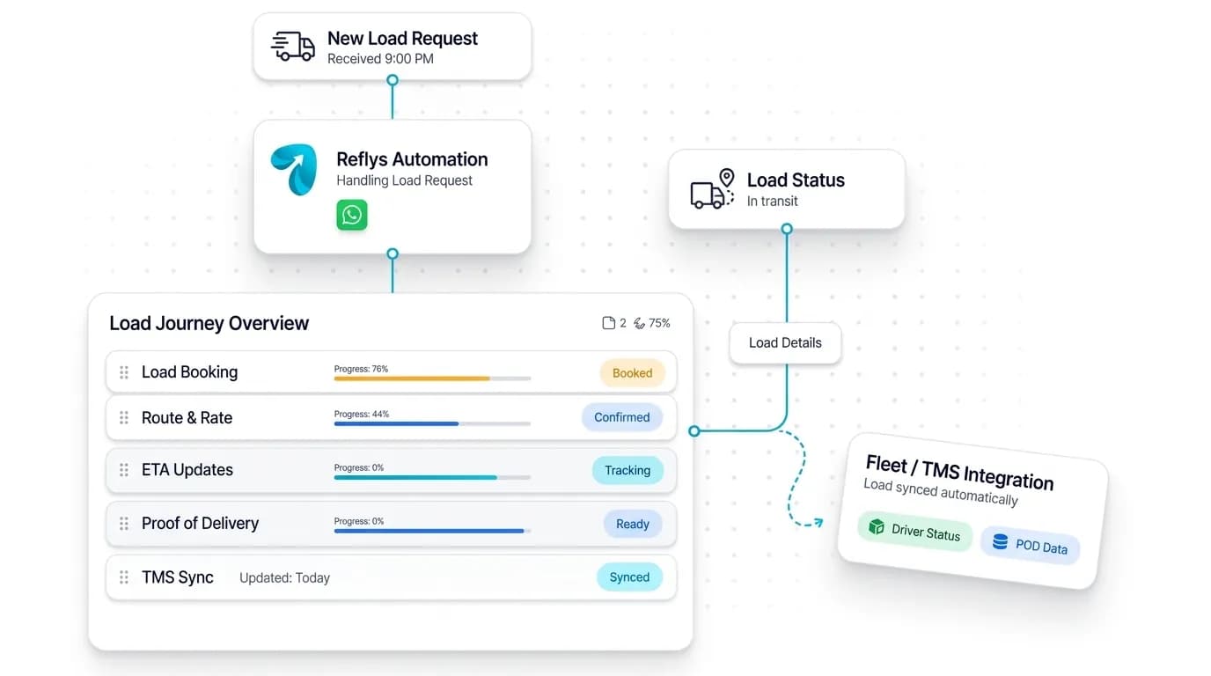Click the 75% completion icon
This screenshot has height=676, width=1211.
point(640,323)
